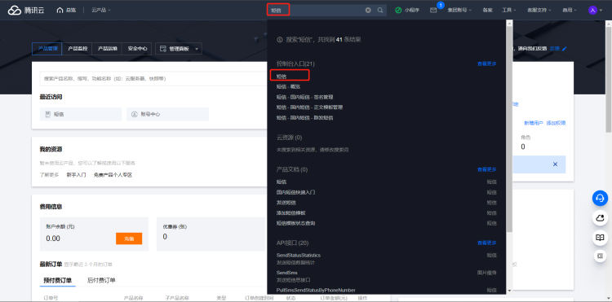612x302 pixels.
Task: Click the purple user avatar icon
Action: tap(592, 10)
